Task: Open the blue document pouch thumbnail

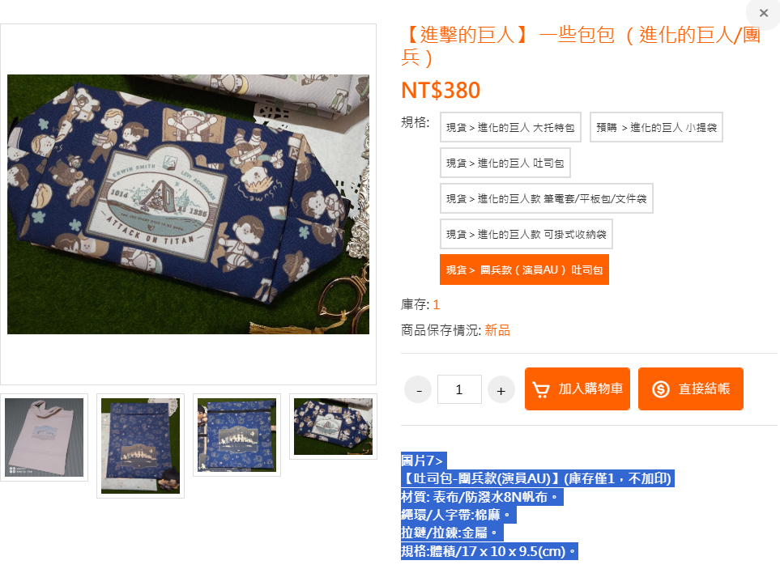Action: click(140, 446)
